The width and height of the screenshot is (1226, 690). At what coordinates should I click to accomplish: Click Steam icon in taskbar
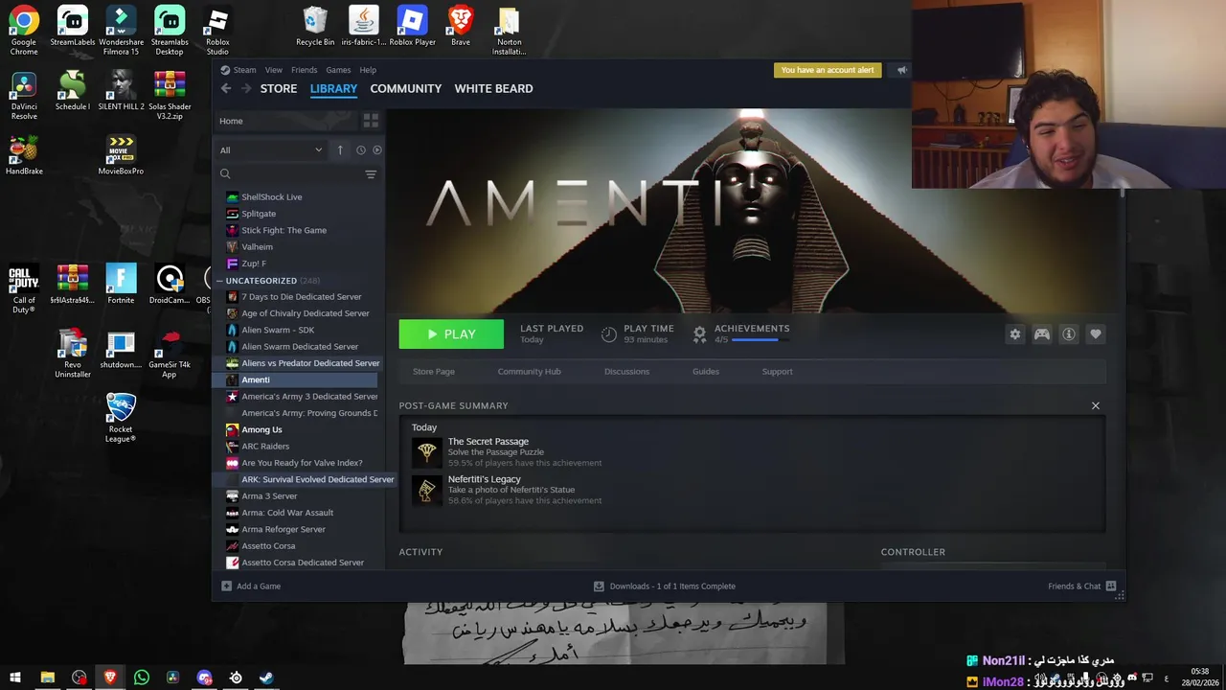[267, 678]
